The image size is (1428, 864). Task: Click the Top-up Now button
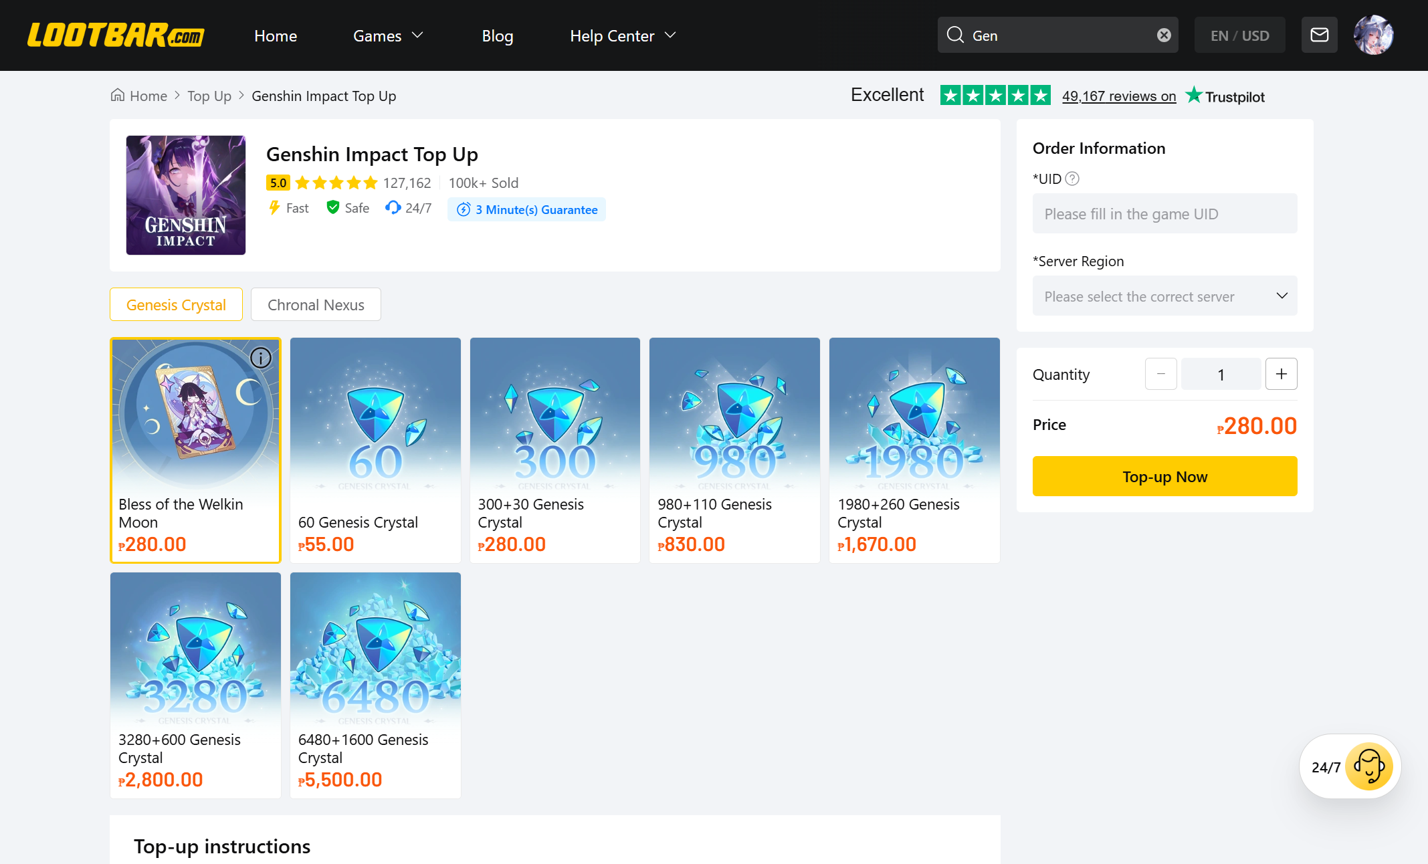(x=1165, y=476)
